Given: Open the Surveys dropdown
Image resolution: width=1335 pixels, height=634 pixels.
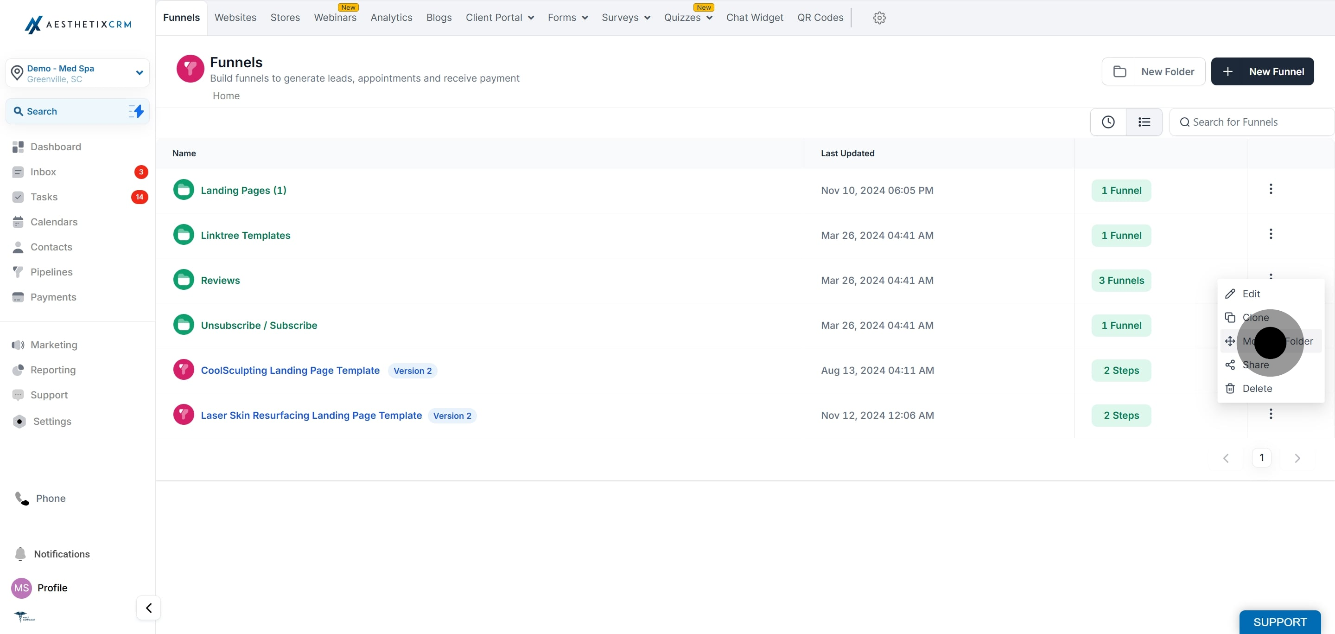Looking at the screenshot, I should 625,18.
